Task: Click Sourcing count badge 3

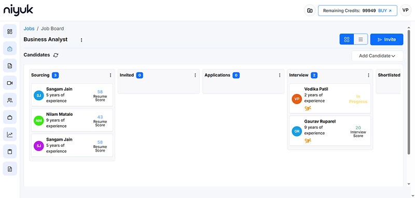Action: coord(56,75)
